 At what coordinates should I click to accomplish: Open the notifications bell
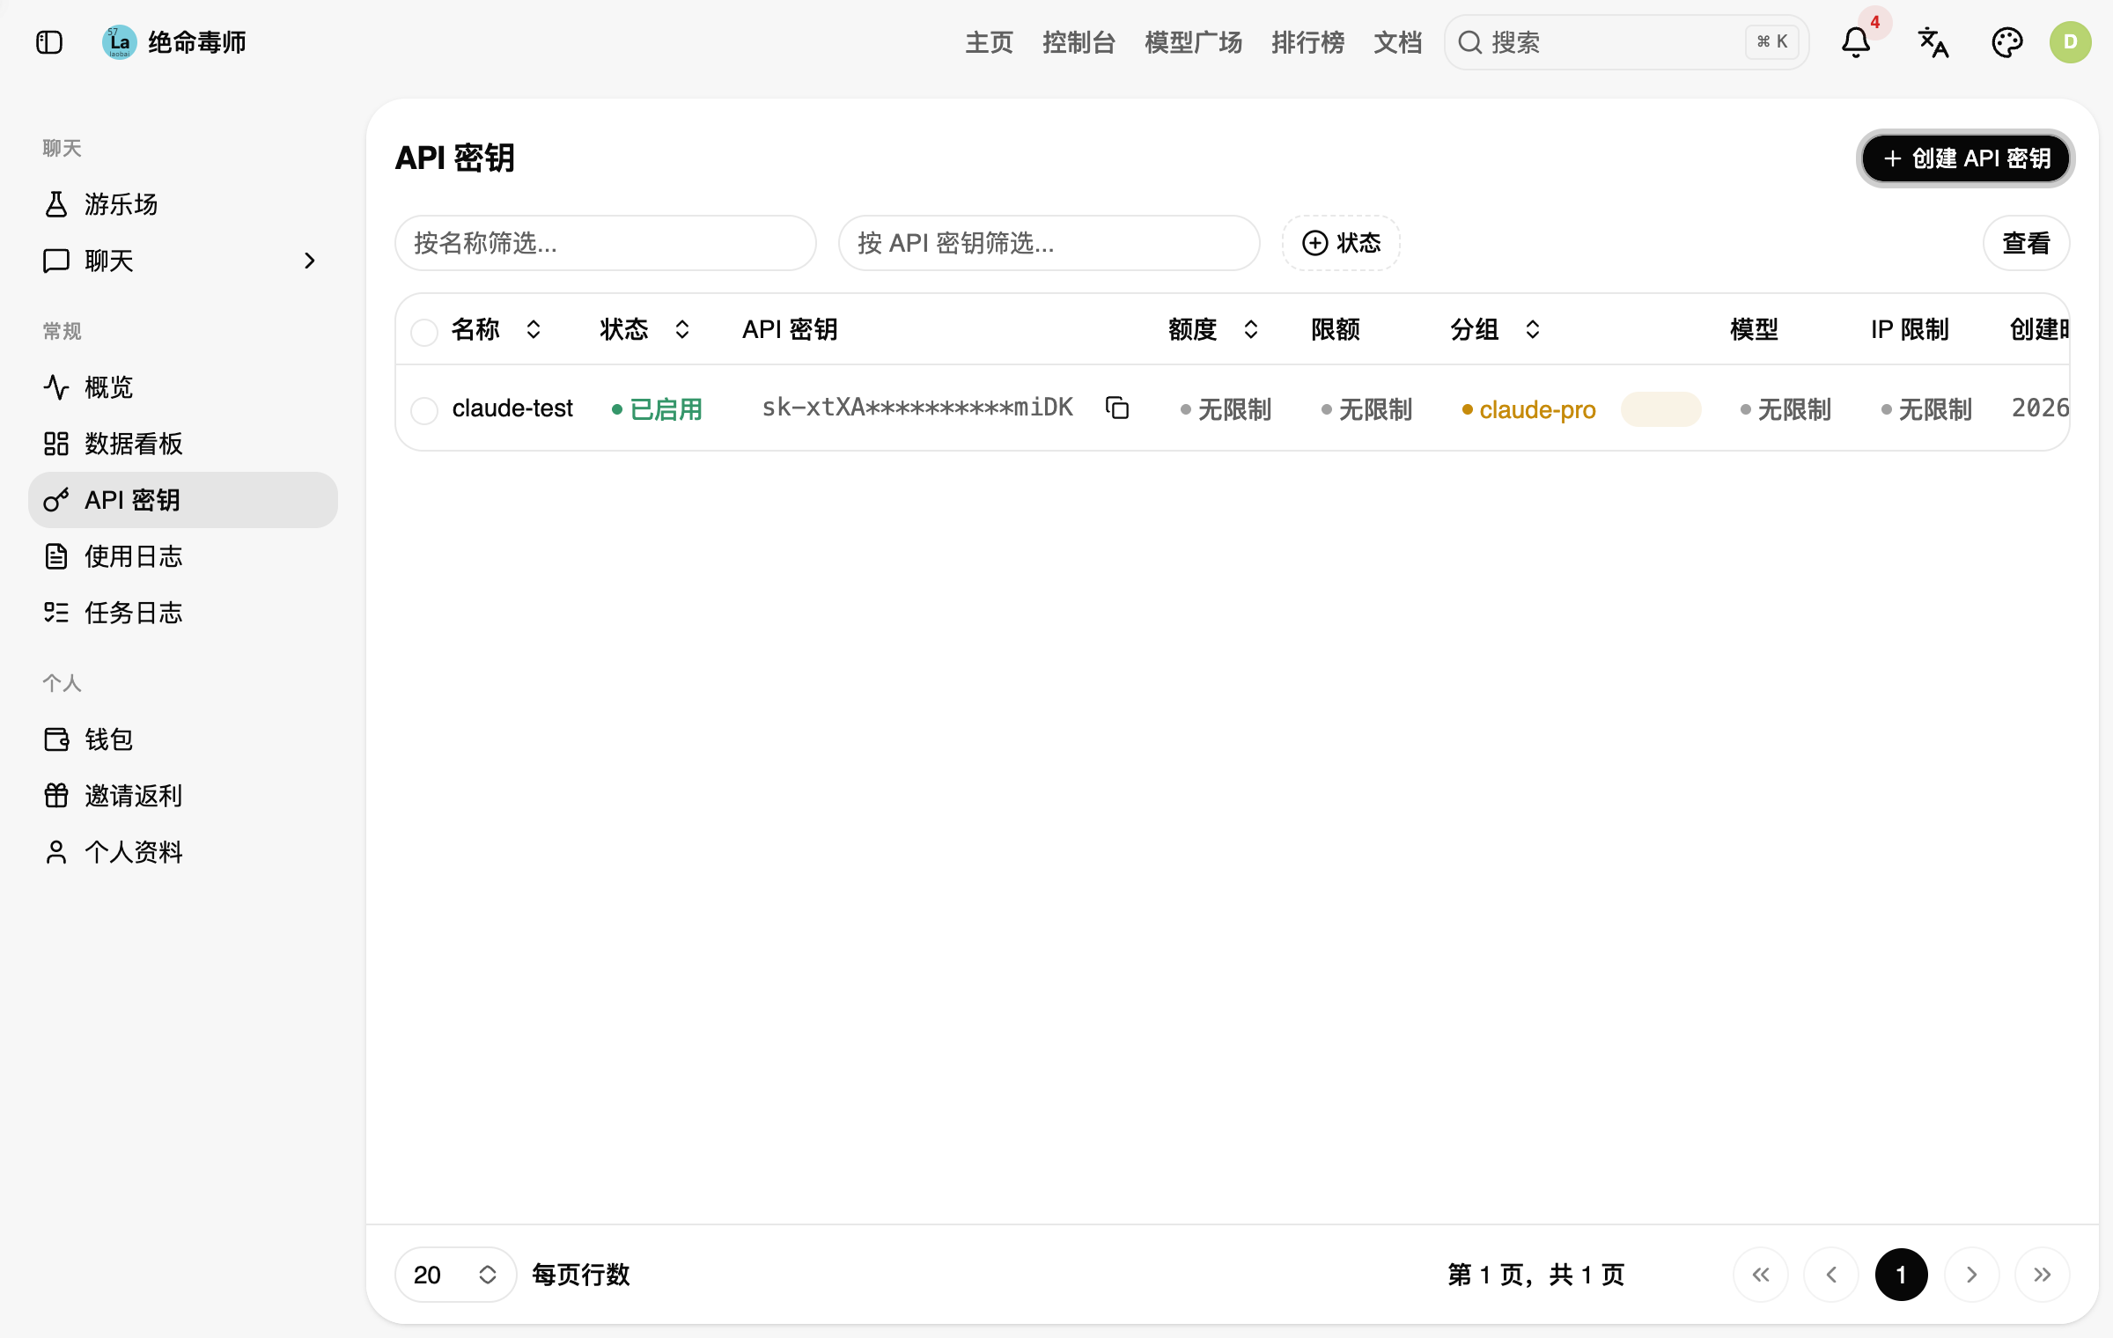tap(1856, 42)
